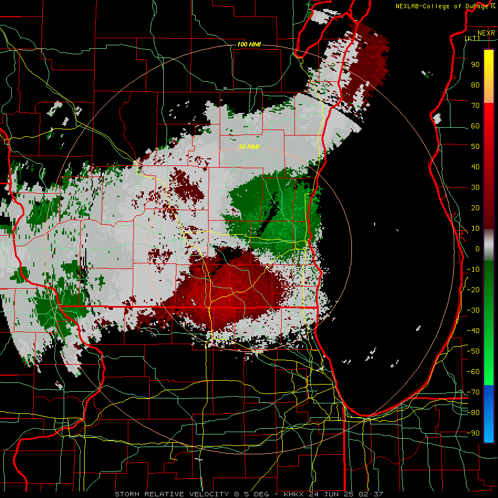This screenshot has width=498, height=498.
Task: Click the 90 value on velocity scale
Action: 475,65
